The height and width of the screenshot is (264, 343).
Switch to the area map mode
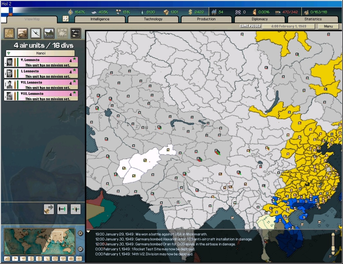click(x=63, y=259)
